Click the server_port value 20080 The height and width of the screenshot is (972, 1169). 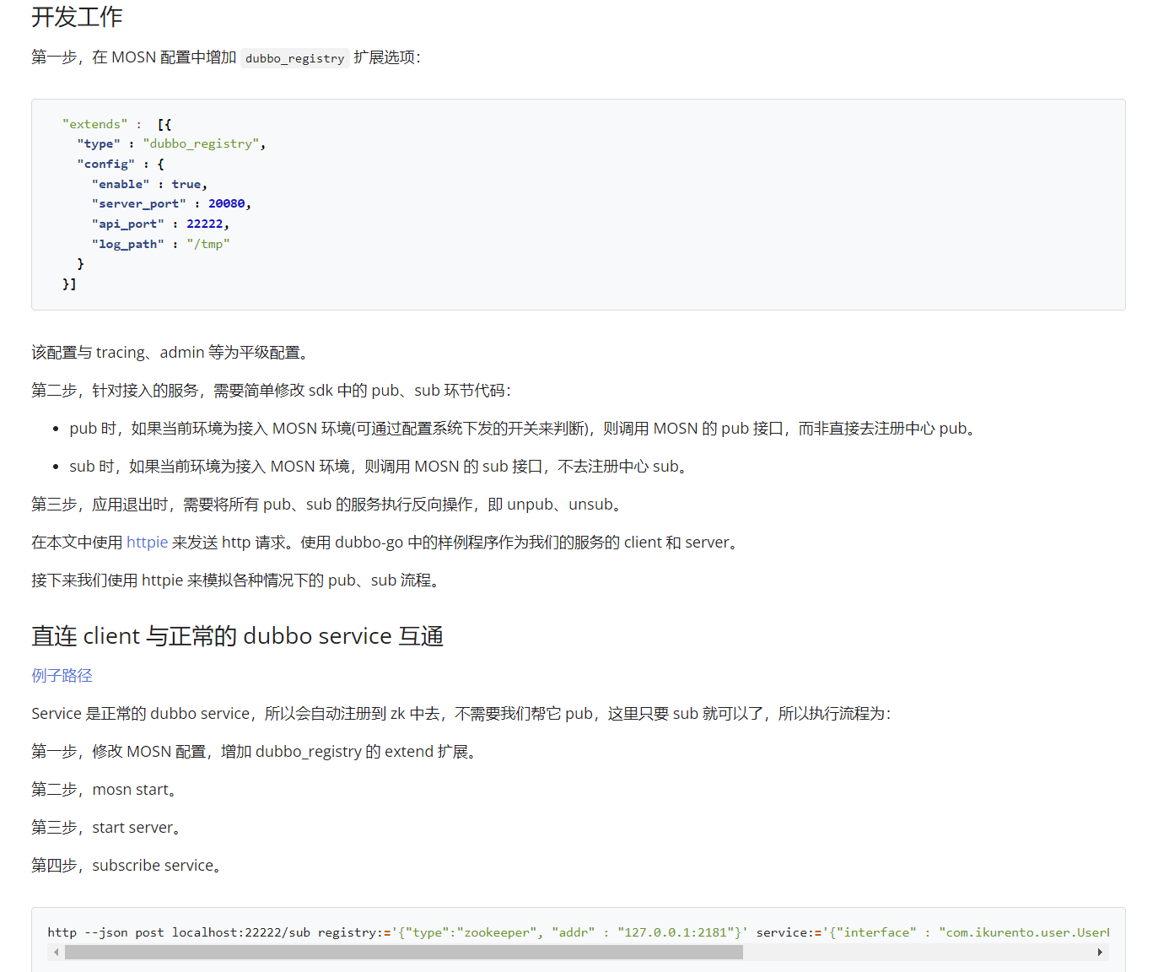227,203
